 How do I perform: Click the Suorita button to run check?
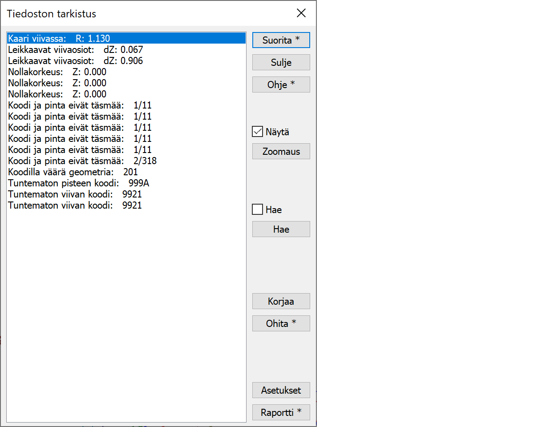(x=281, y=40)
